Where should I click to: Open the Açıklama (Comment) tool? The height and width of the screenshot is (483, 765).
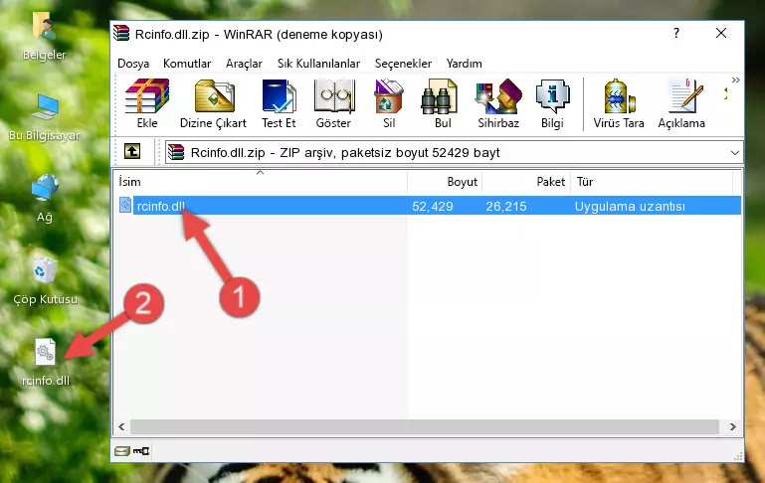[x=681, y=103]
